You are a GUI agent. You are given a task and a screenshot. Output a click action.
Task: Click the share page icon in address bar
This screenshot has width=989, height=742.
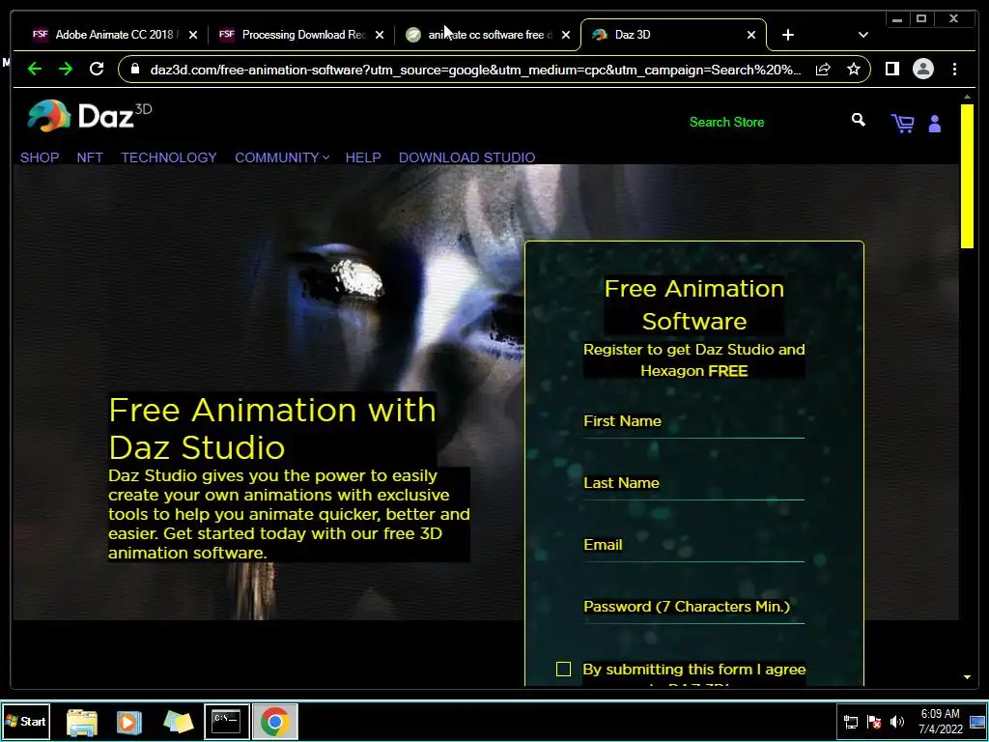[823, 69]
